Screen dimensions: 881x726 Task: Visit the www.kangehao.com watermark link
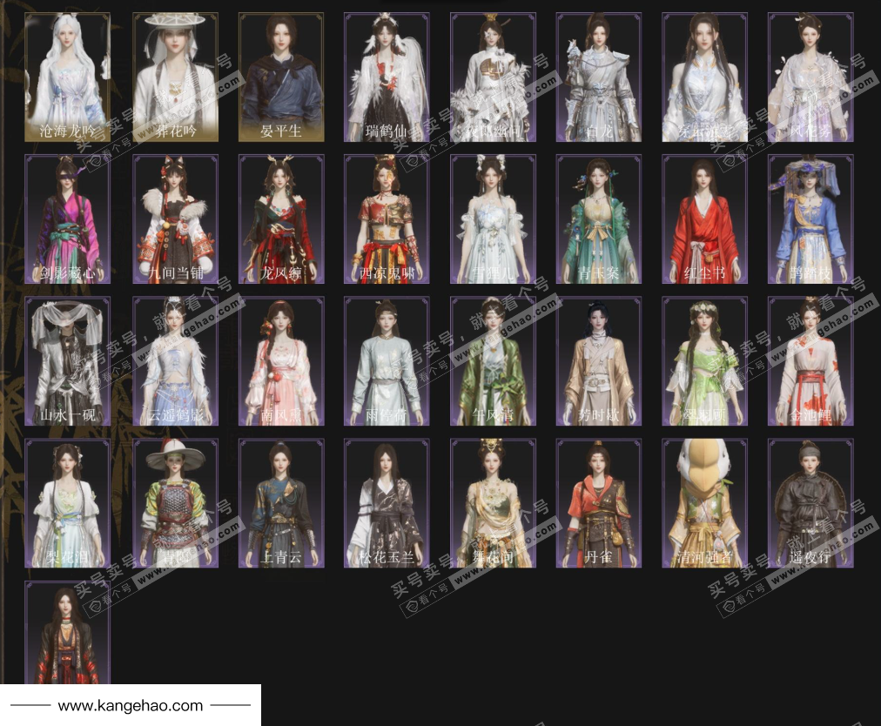pyautogui.click(x=131, y=706)
